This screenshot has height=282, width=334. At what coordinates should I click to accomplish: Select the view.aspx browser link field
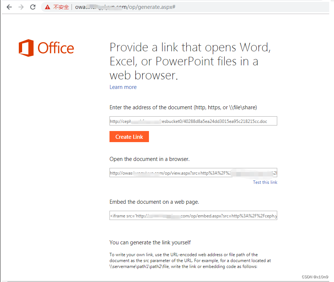tap(193, 172)
